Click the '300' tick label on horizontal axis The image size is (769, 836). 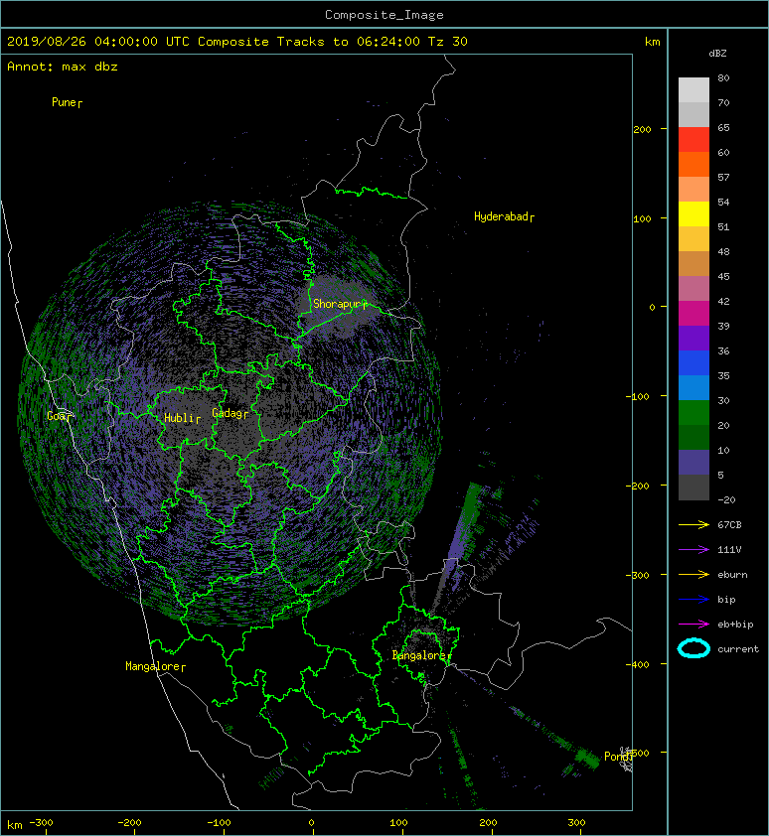(x=577, y=823)
